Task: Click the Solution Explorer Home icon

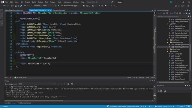Action: [x=164, y=13]
